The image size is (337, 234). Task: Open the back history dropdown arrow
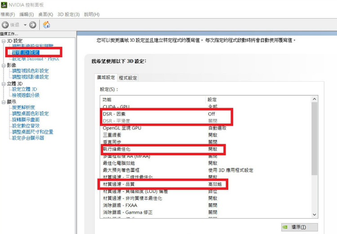tap(25, 25)
